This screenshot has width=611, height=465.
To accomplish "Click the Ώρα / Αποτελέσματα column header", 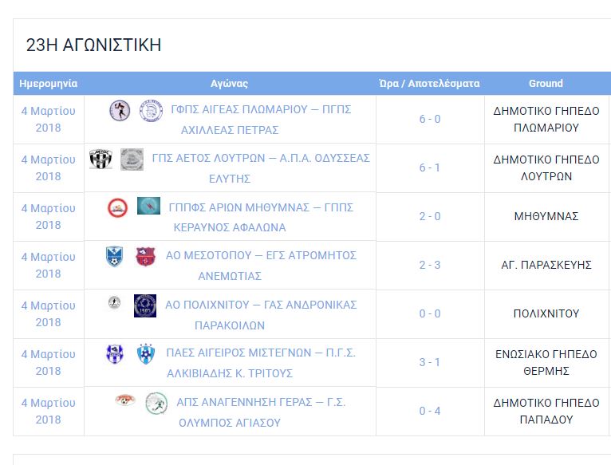I will pos(429,84).
